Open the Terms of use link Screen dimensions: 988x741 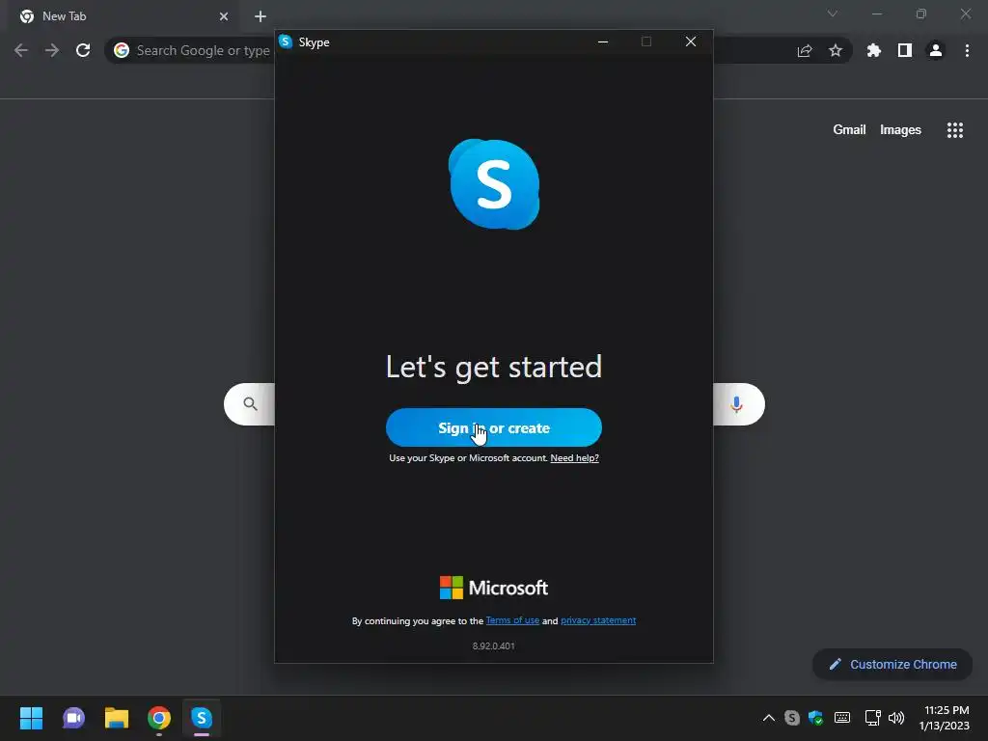pyautogui.click(x=512, y=620)
